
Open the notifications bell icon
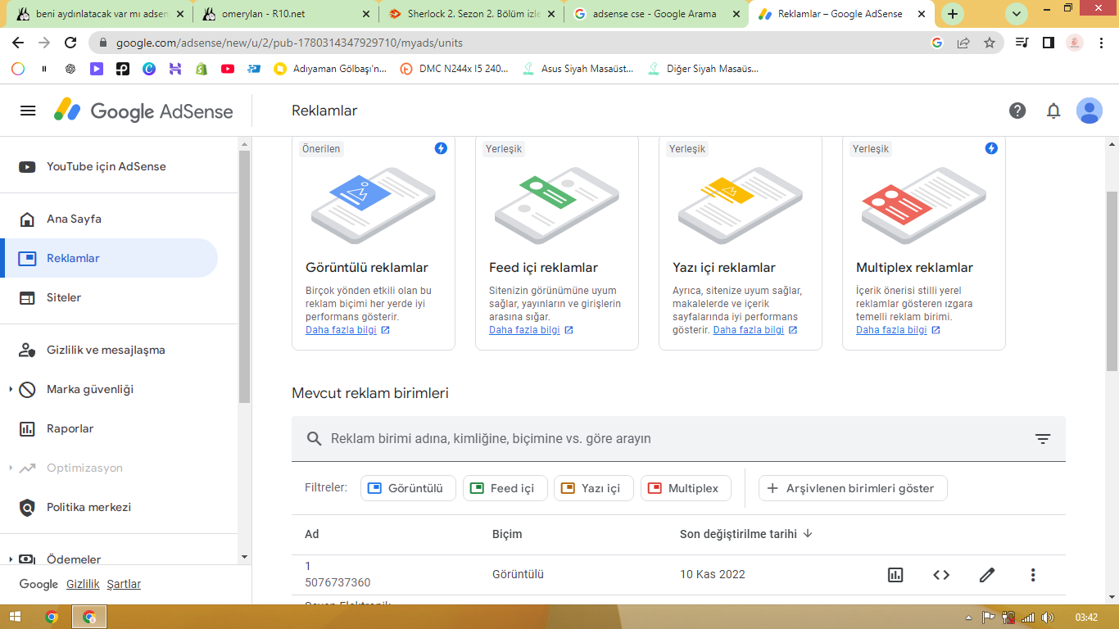click(1053, 111)
